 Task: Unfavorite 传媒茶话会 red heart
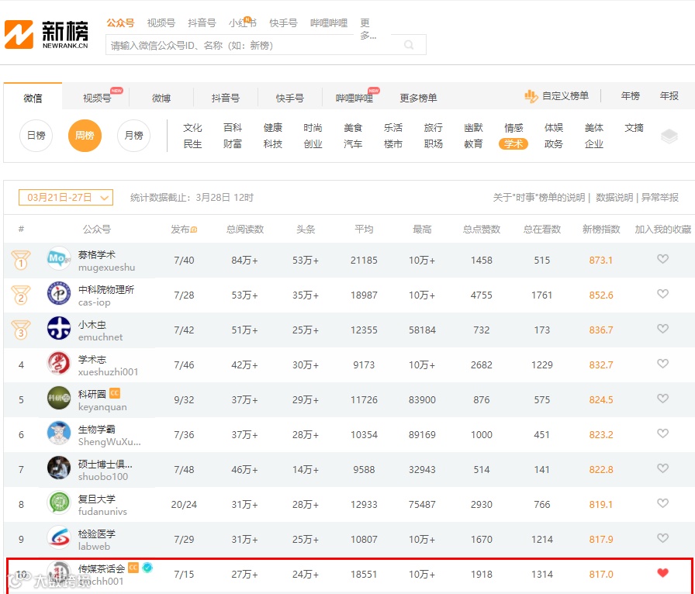[x=662, y=573]
